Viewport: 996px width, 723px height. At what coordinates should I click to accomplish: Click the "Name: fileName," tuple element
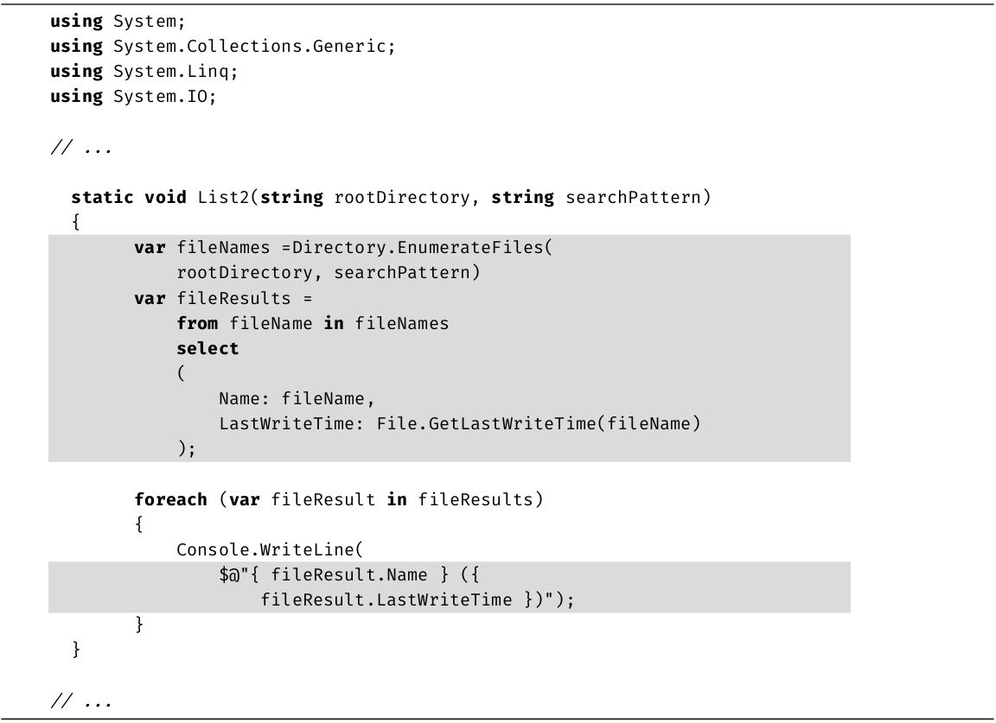coord(297,399)
